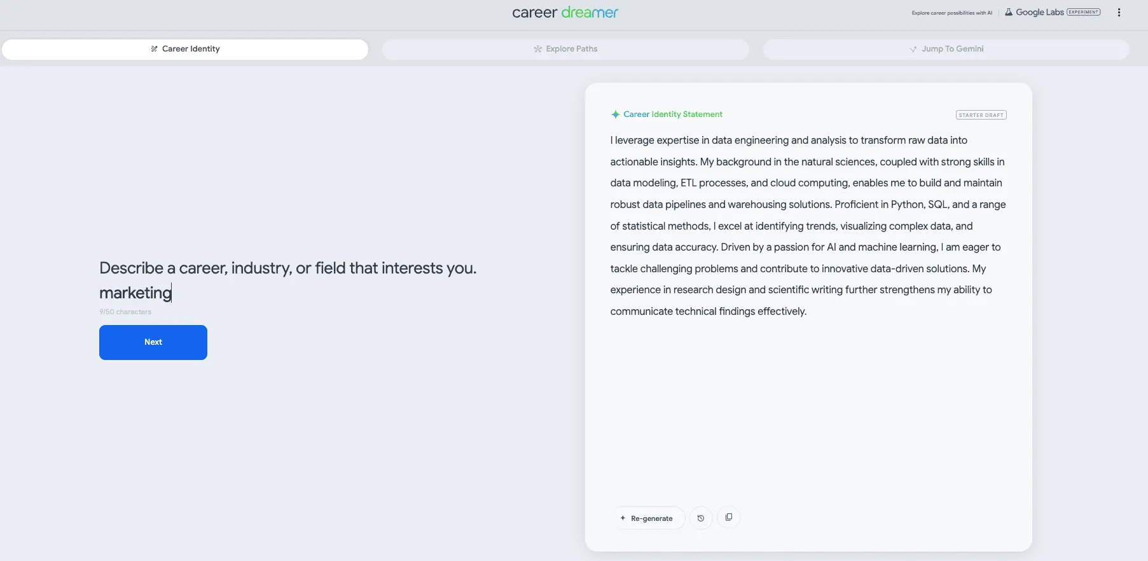
Task: Click the career identity statement paragraph text
Action: [808, 226]
